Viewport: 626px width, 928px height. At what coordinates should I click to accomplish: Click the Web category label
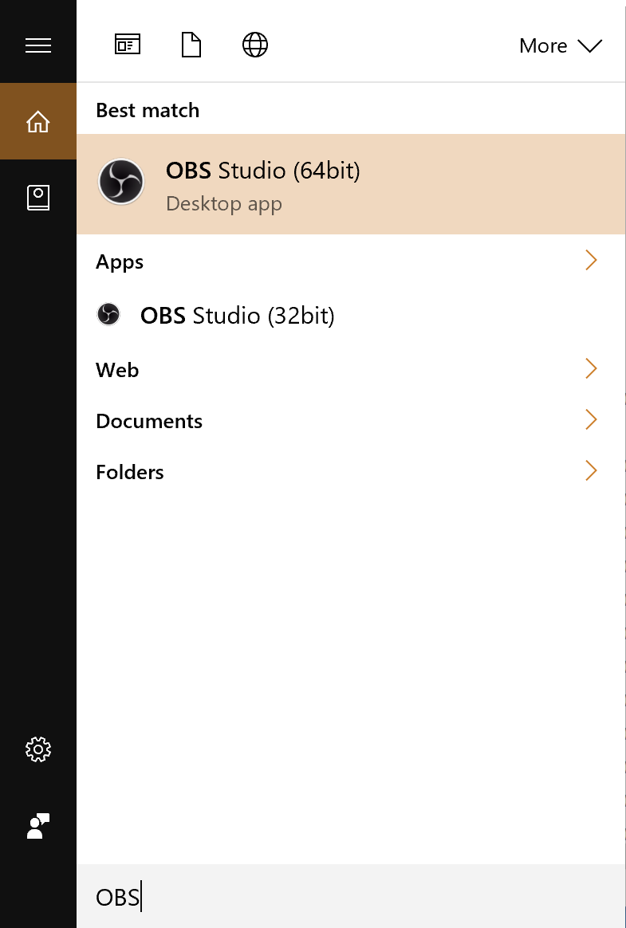tap(117, 370)
